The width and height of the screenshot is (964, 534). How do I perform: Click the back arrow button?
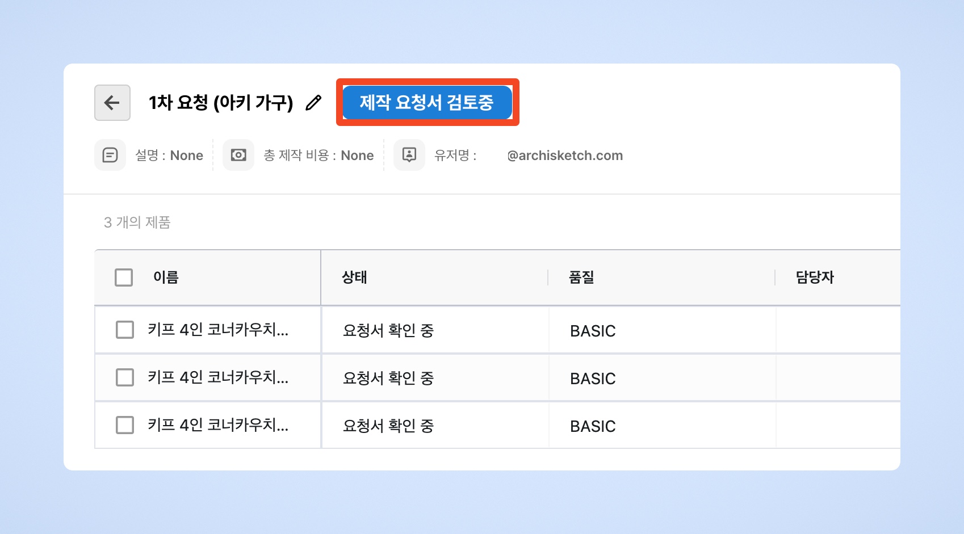[x=112, y=103]
